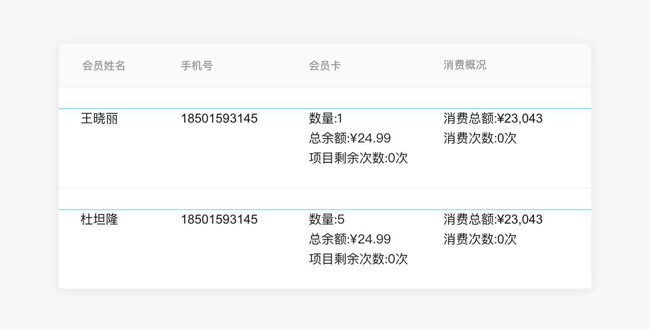The width and height of the screenshot is (650, 330).
Task: Click the 会员卡 column header
Action: click(x=325, y=66)
